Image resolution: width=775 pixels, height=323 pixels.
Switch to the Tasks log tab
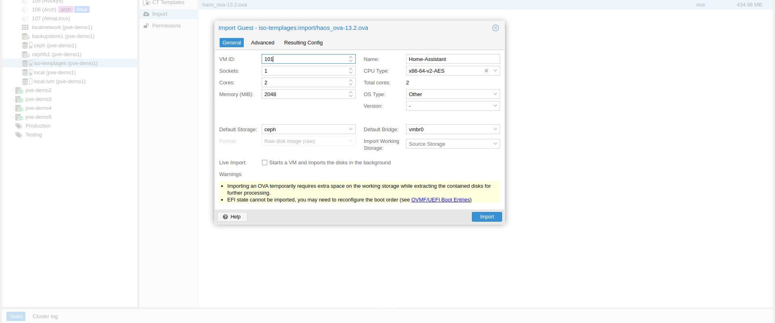click(16, 317)
